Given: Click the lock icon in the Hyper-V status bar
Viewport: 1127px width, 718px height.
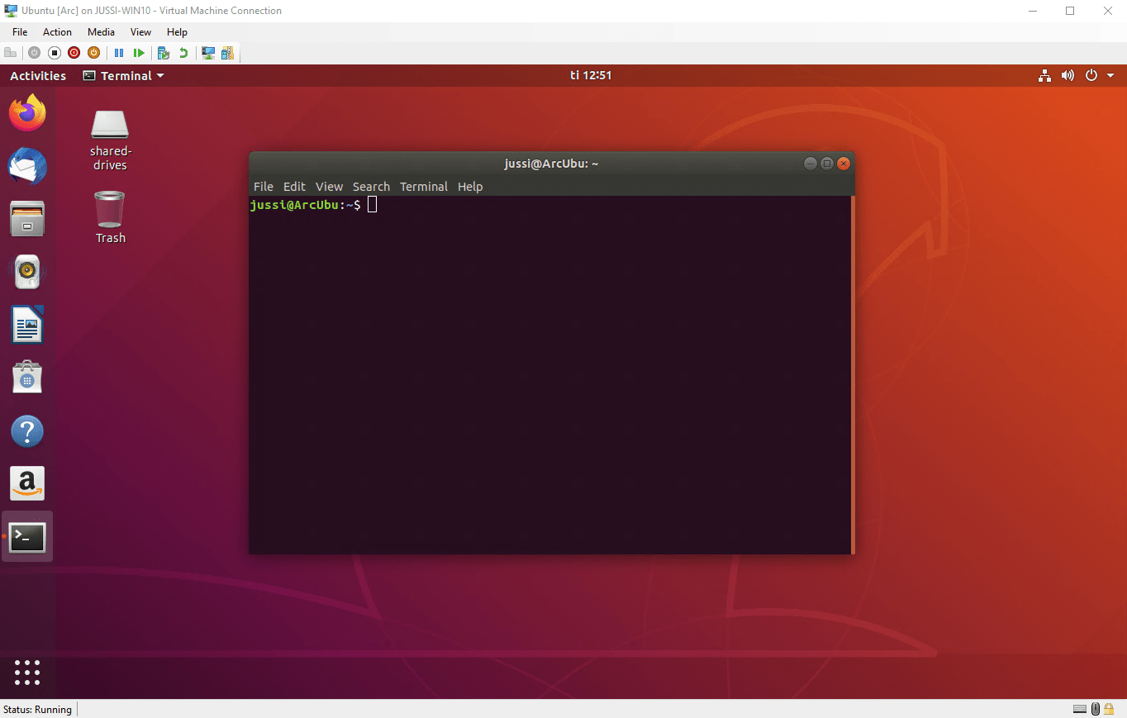Looking at the screenshot, I should tap(1109, 709).
